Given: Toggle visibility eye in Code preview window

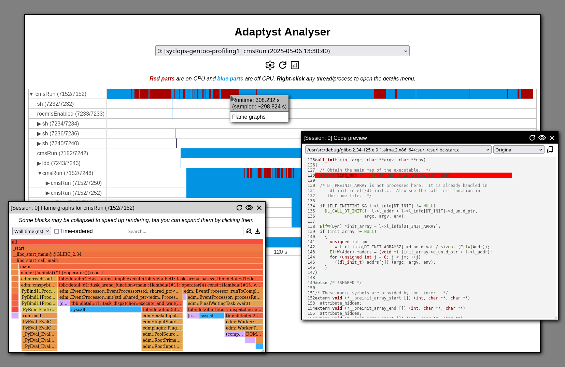Looking at the screenshot, I should pos(542,138).
